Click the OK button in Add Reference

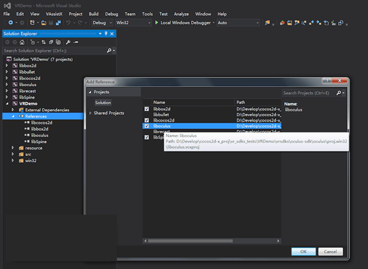[x=303, y=251]
